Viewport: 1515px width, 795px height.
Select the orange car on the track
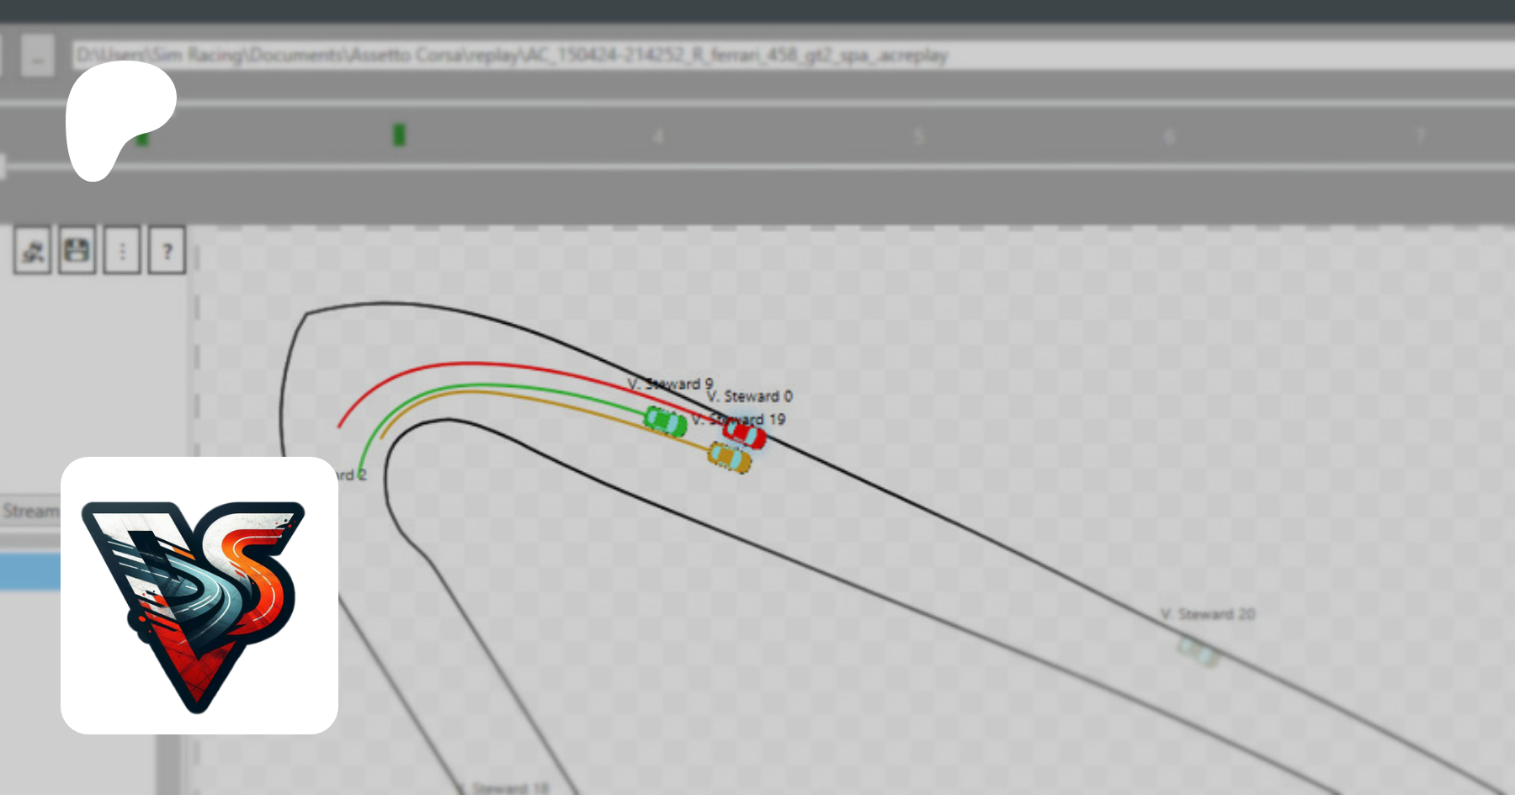[729, 458]
